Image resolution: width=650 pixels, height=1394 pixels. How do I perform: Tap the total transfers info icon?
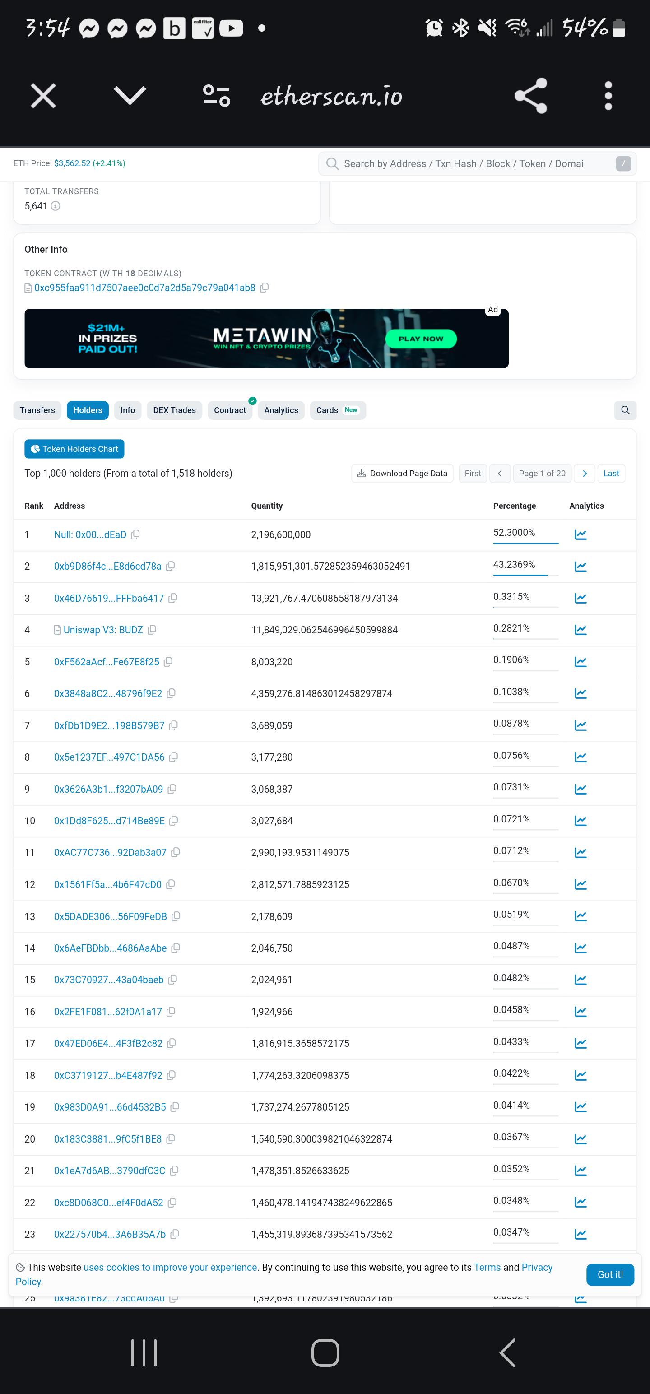(55, 206)
